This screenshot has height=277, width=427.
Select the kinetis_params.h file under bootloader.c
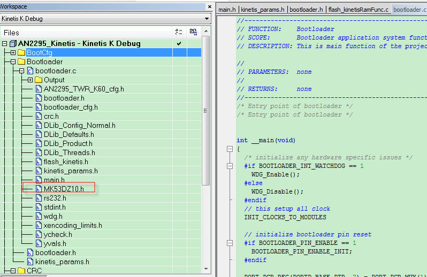[x=71, y=171]
